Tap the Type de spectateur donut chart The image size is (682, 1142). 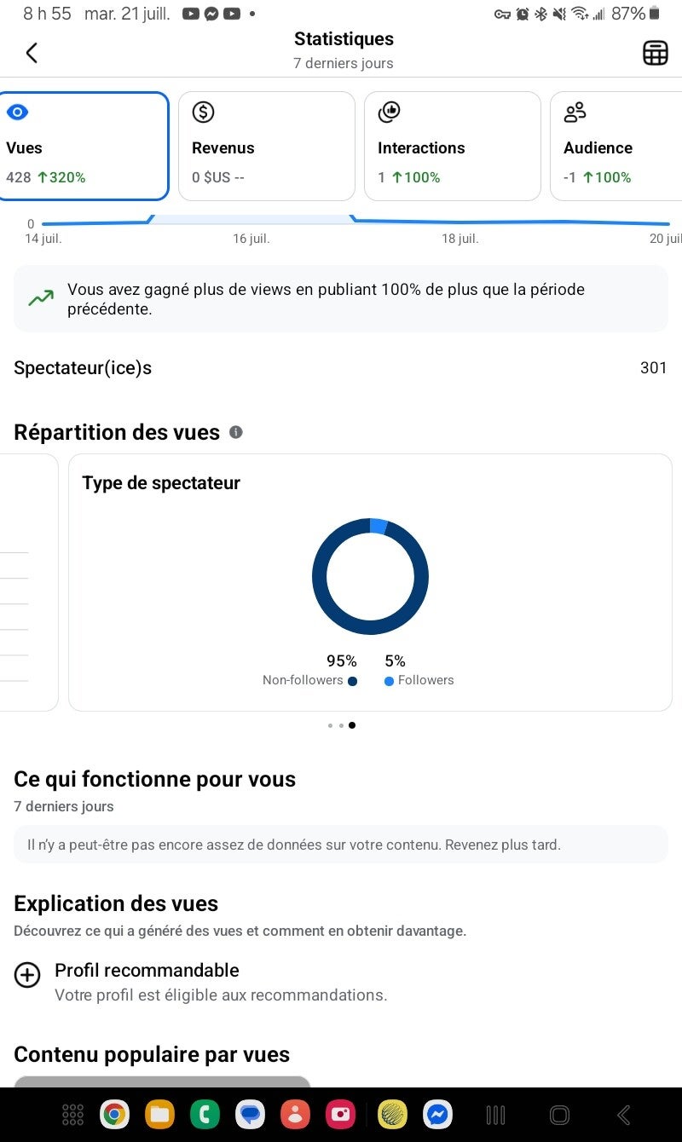(370, 576)
